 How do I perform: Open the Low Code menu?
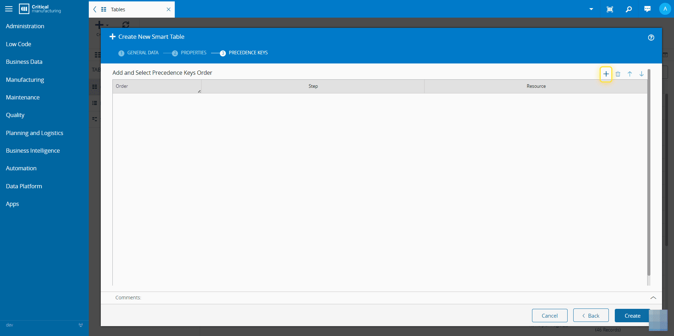[x=19, y=44]
